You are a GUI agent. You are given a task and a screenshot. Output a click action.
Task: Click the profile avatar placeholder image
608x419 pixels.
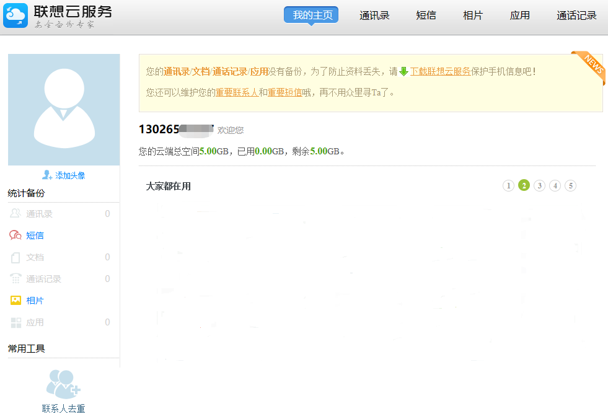[64, 110]
